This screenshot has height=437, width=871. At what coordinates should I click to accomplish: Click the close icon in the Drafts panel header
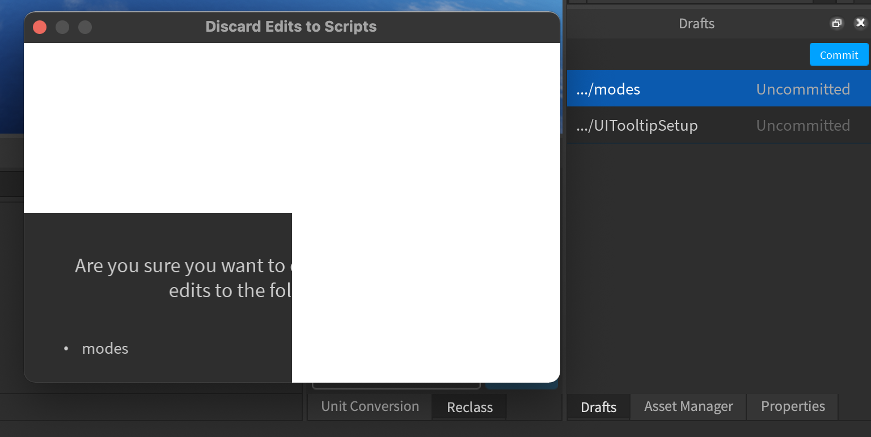tap(860, 23)
